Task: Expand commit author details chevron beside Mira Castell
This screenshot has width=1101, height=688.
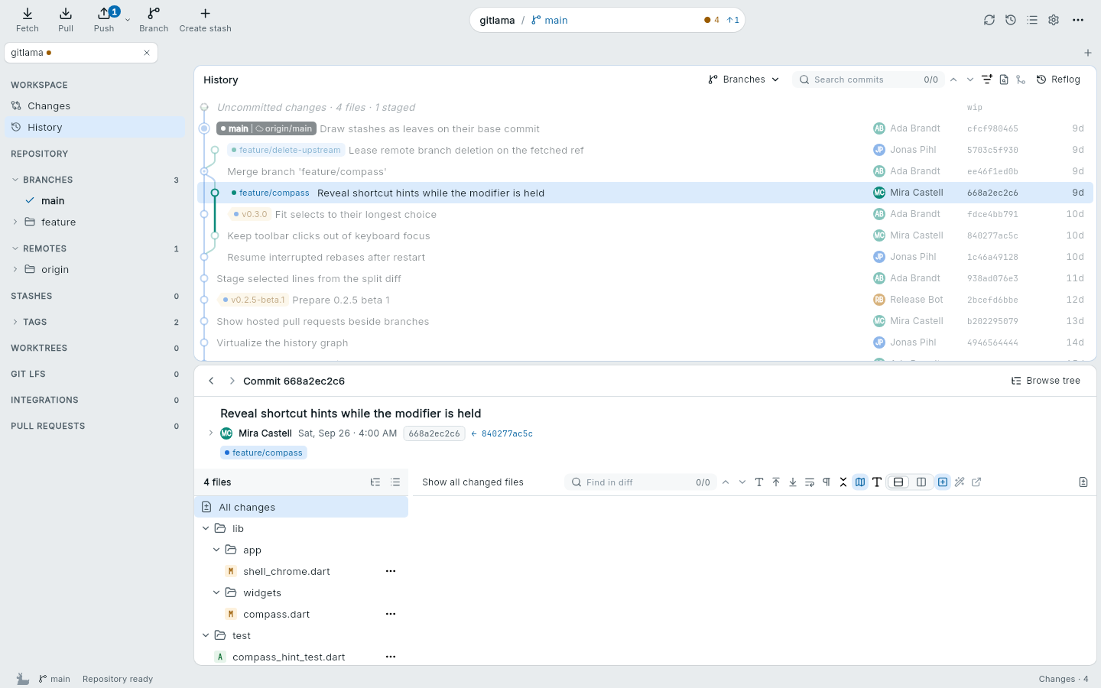Action: point(211,433)
